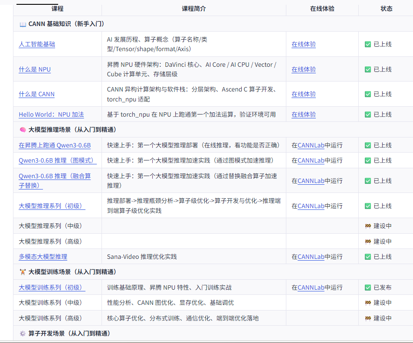Click 昇腾 NPU 硬件架构 description text
This screenshot has height=343, width=413.
tap(191, 69)
